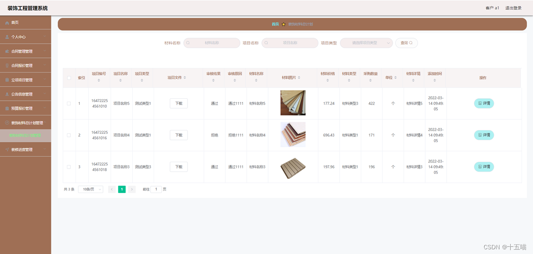Sort by 材料类型 column header arrows
Image resolution: width=533 pixels, height=254 pixels.
click(349, 80)
